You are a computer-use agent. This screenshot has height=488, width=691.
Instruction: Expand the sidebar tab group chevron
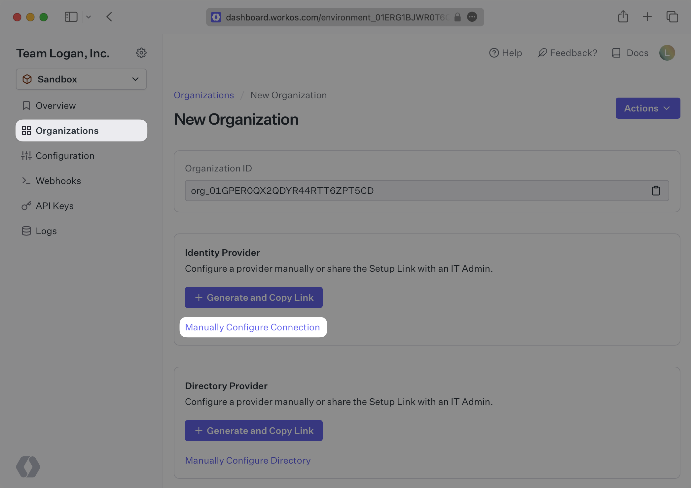(x=89, y=17)
